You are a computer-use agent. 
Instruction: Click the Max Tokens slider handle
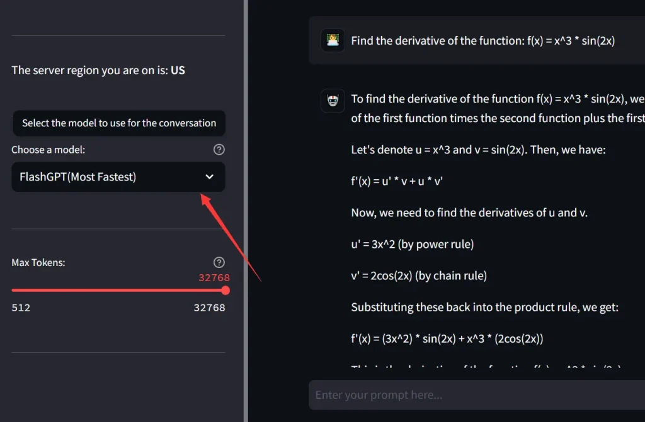[x=225, y=291]
